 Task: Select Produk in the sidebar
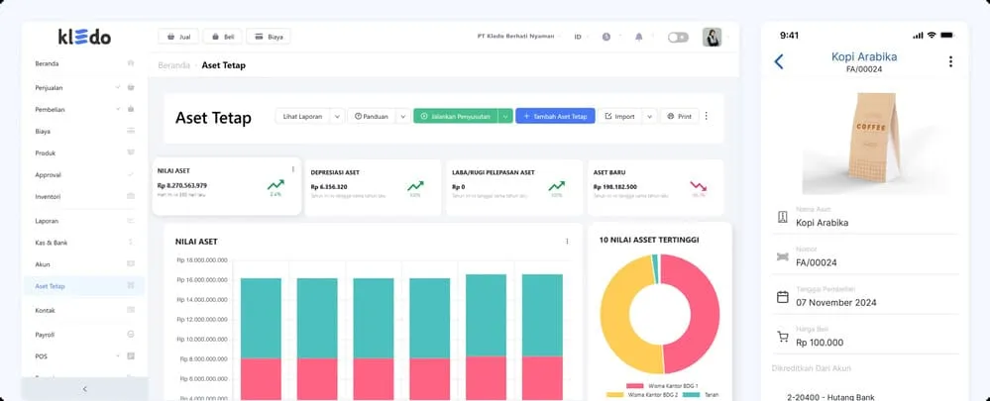[x=84, y=152]
